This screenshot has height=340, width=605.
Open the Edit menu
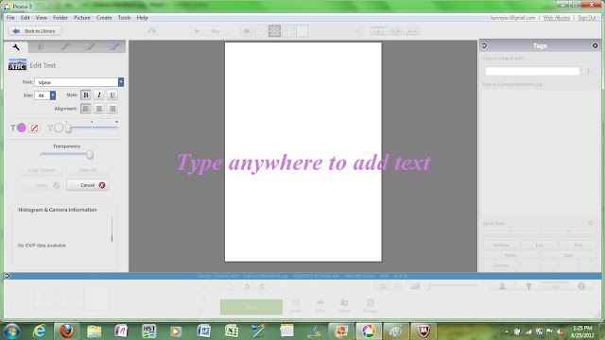pos(26,18)
